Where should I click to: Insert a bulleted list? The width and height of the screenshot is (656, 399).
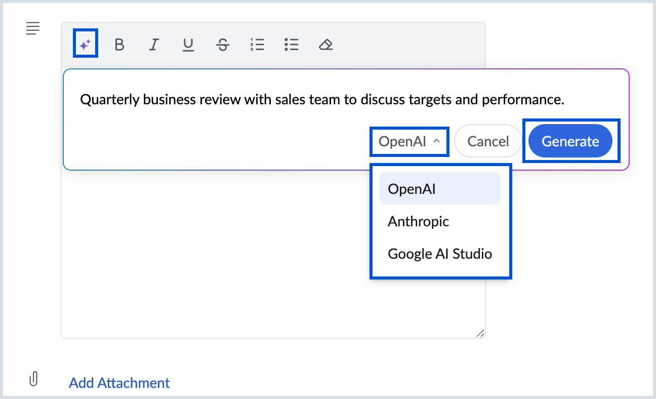coord(292,45)
